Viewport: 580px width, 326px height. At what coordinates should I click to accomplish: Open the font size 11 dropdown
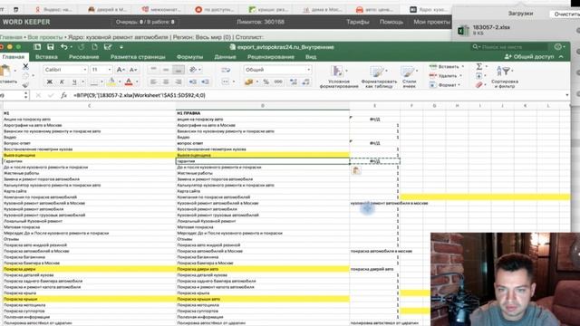pos(109,70)
